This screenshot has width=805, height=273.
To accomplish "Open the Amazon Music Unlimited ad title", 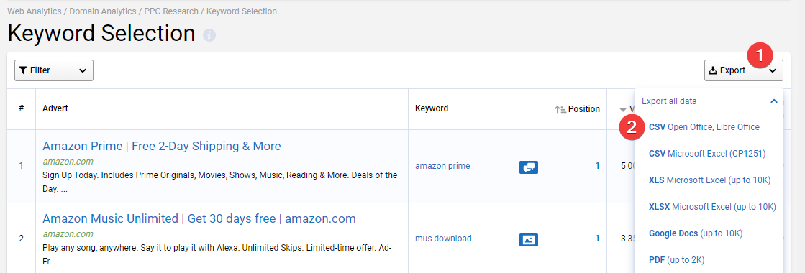I will coord(199,218).
